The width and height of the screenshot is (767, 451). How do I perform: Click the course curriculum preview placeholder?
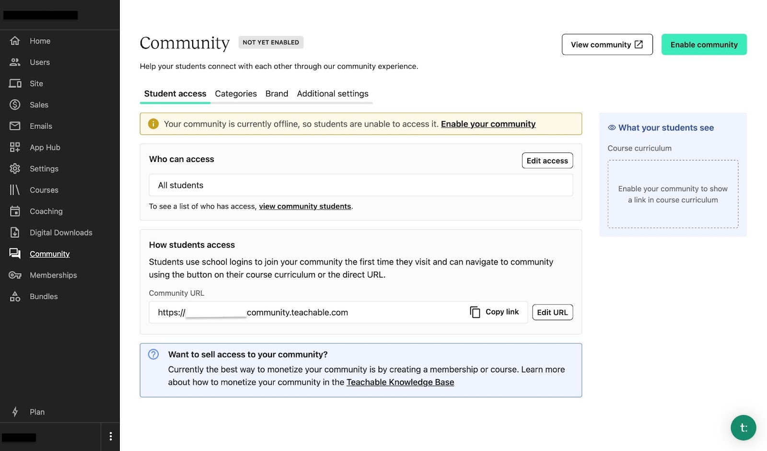673,194
